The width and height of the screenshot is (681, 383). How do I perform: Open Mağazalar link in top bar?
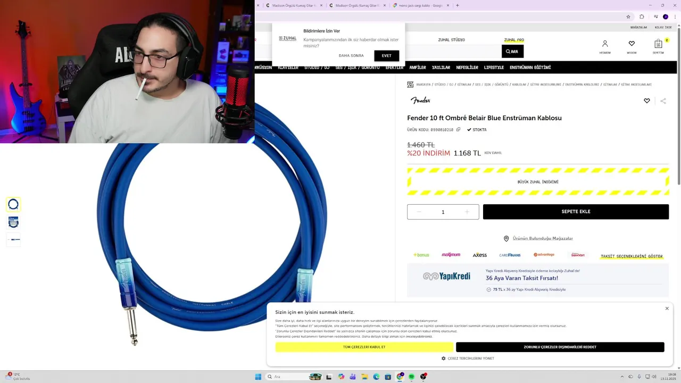point(638,27)
